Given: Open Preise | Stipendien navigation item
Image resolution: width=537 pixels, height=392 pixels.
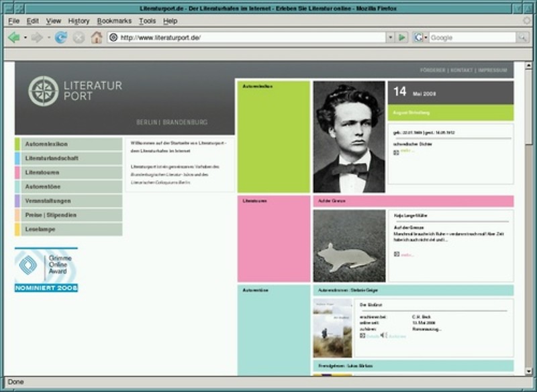Looking at the screenshot, I should [68, 215].
